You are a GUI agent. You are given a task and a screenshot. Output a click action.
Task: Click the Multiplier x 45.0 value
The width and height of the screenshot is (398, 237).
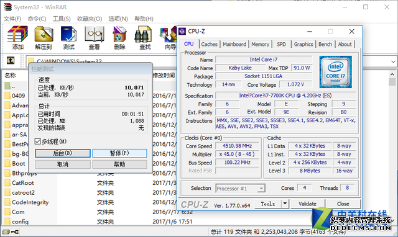(x=237, y=154)
